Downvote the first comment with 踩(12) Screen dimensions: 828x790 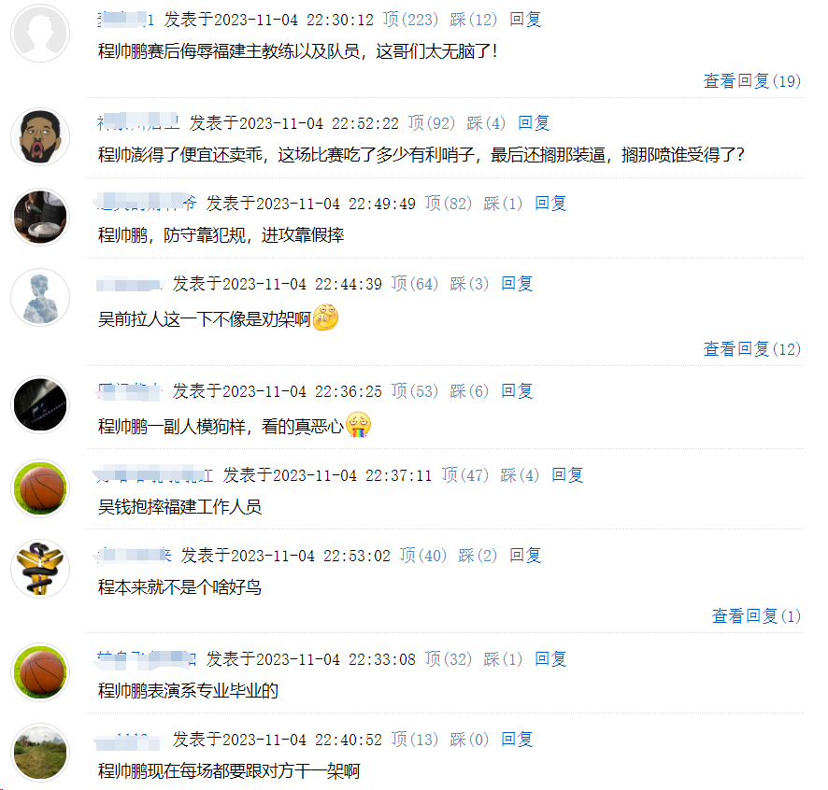tap(473, 20)
